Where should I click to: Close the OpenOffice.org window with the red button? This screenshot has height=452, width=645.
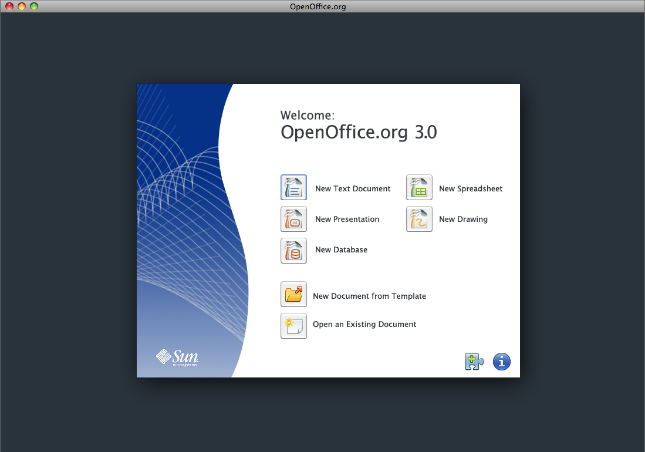click(9, 6)
